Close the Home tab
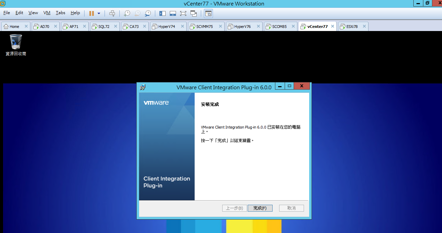 click(26, 26)
